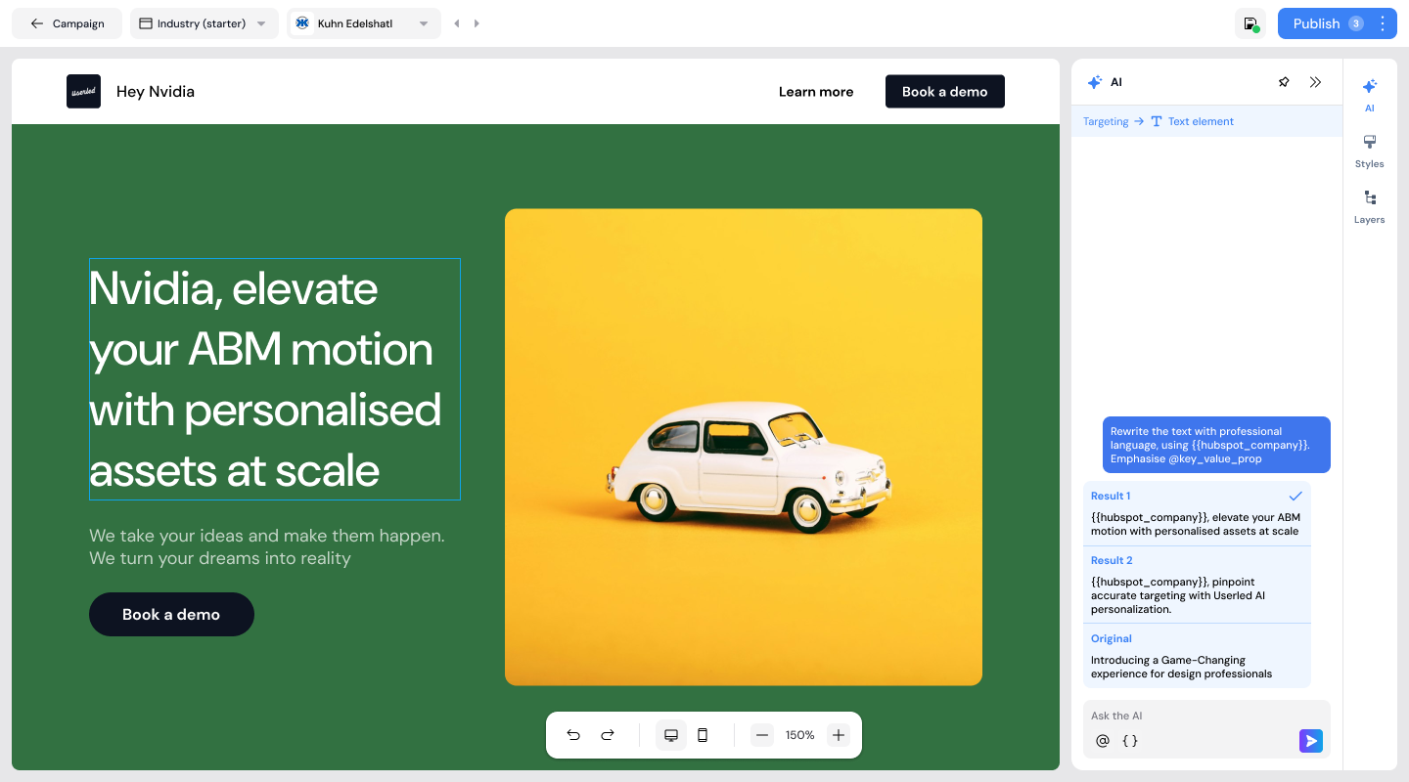Screen dimensions: 1409x782
Task: Click the 150% zoom level value
Action: pos(800,735)
